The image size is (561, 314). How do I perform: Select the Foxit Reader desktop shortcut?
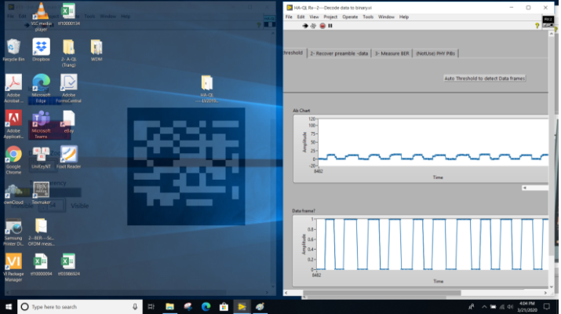68,157
